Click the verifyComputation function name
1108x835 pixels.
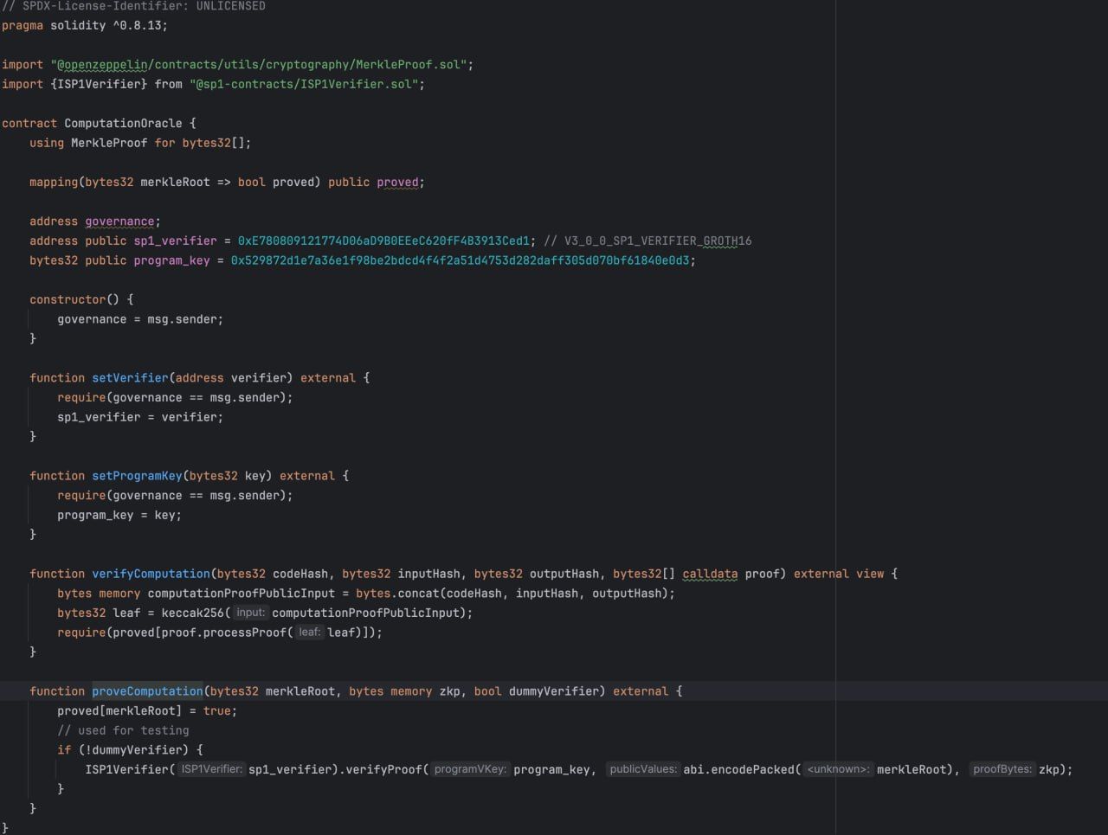pos(151,574)
